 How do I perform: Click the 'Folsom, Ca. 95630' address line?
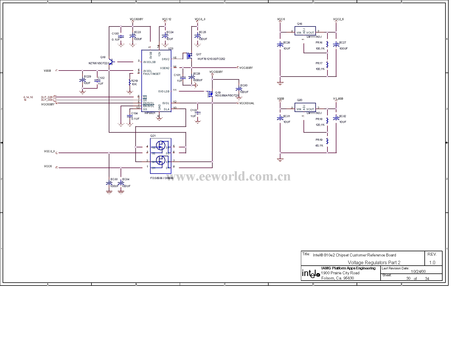click(337, 278)
